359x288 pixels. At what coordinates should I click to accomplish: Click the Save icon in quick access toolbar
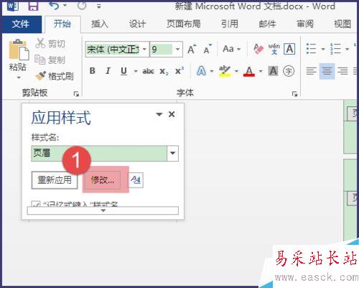coord(33,6)
